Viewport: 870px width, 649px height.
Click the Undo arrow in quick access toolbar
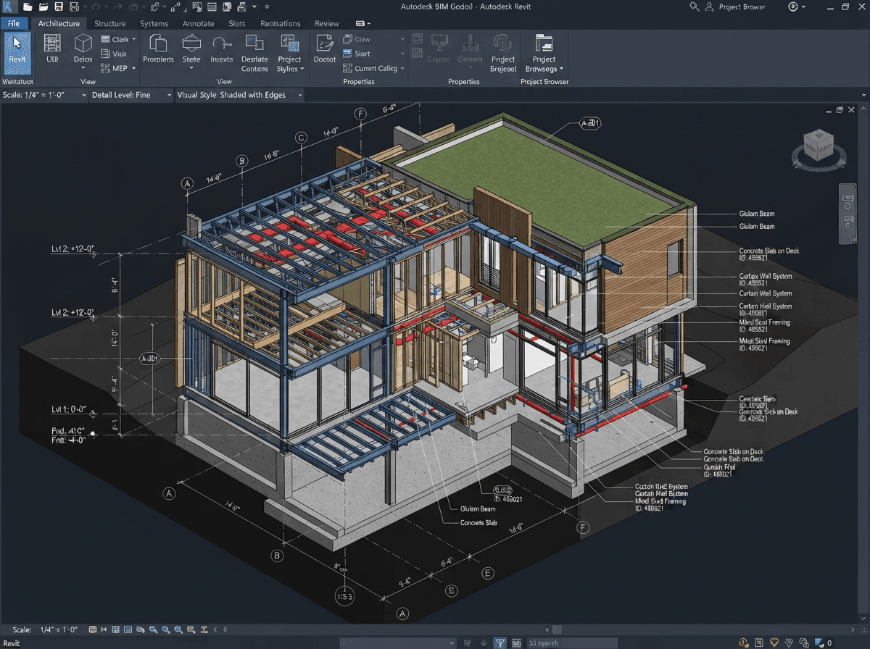point(96,7)
